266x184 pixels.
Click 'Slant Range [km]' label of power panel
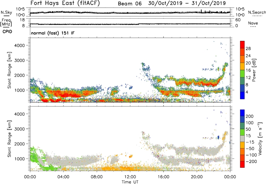coord(9,70)
